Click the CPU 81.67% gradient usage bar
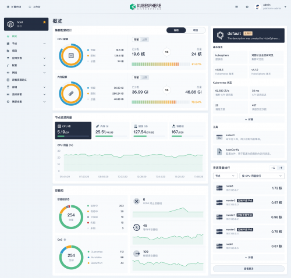This screenshot has width=291, height=278. coord(161,64)
